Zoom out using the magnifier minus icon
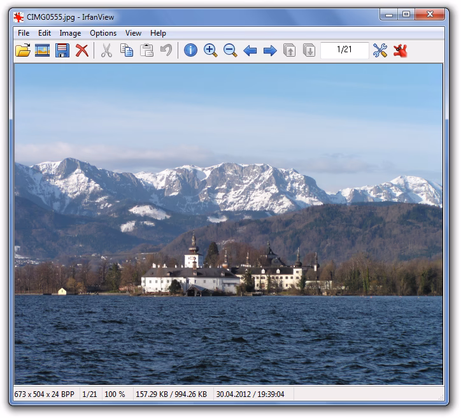 click(x=230, y=50)
